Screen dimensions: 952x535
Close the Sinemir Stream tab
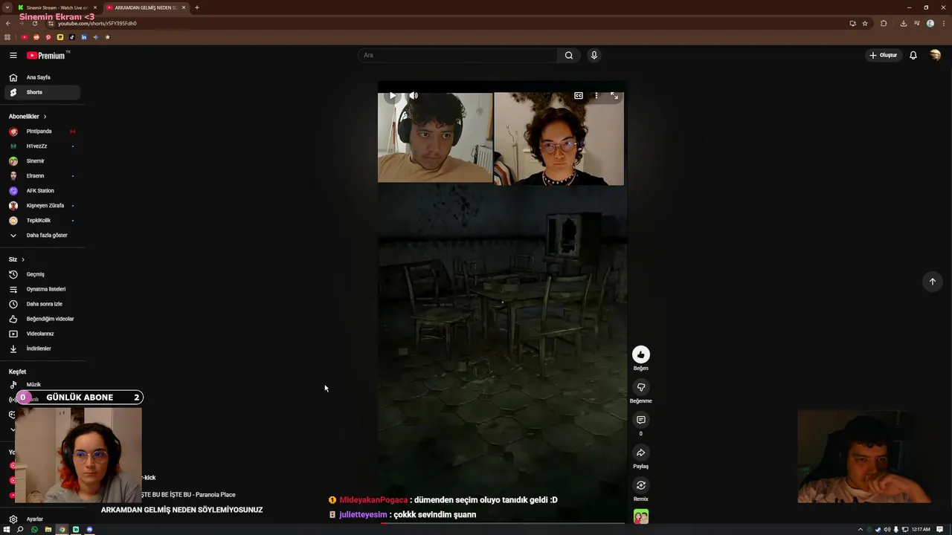click(x=95, y=7)
